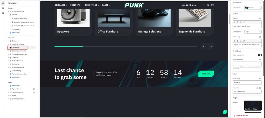
Task: Insert link in Heading editor toolbar
Action: (x=244, y=22)
